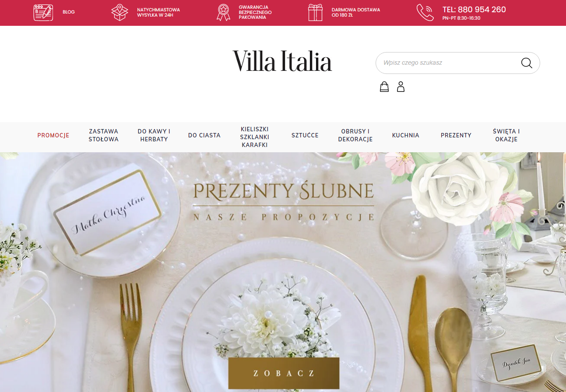Click the gift box delivery icon

tap(315, 12)
